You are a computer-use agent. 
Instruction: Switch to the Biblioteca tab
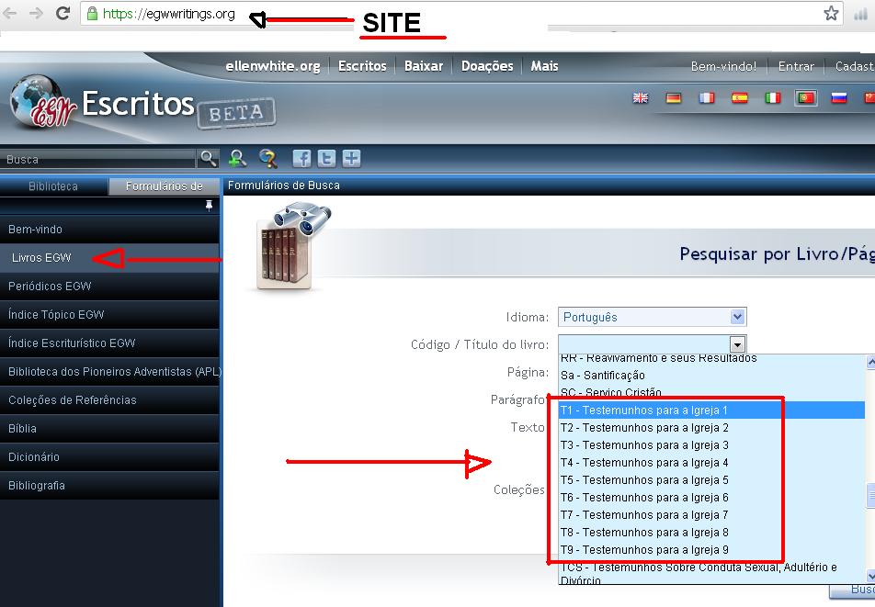pos(53,186)
